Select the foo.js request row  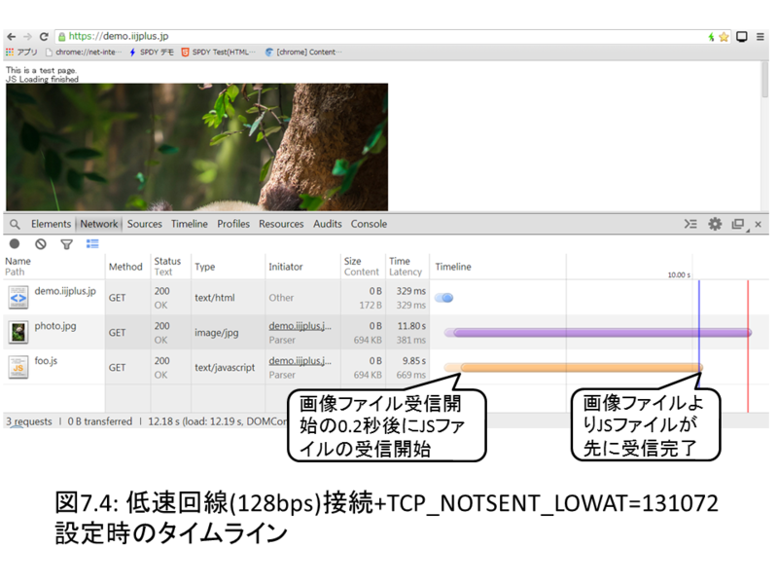pyautogui.click(x=386, y=367)
